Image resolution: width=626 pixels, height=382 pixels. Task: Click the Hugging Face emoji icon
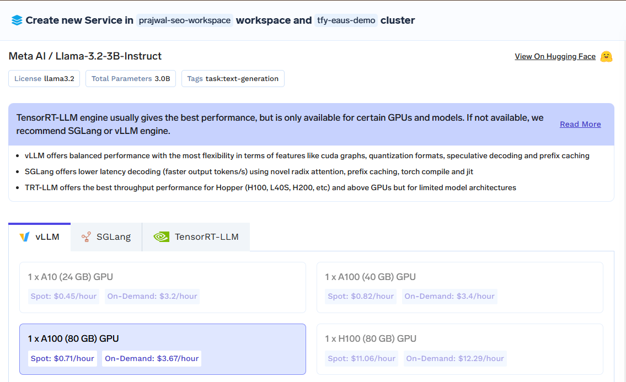tap(606, 57)
